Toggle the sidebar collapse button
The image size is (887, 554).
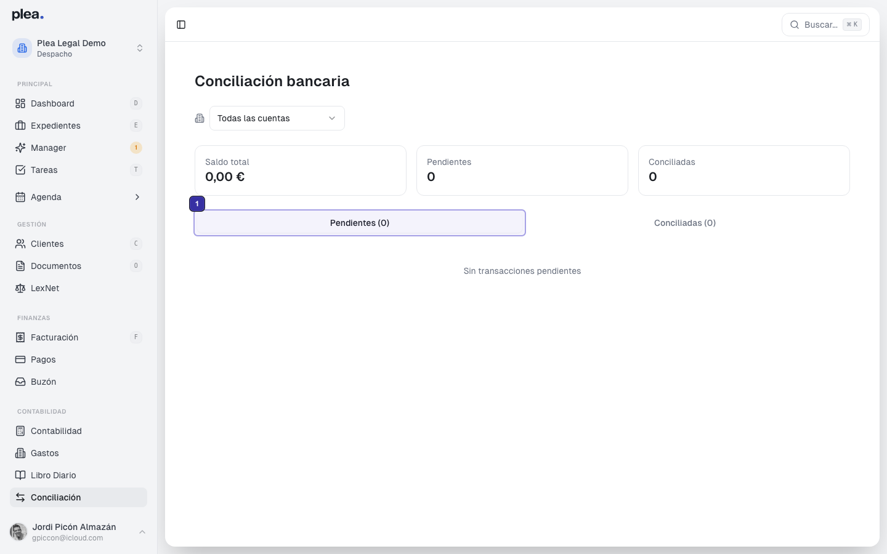point(181,25)
